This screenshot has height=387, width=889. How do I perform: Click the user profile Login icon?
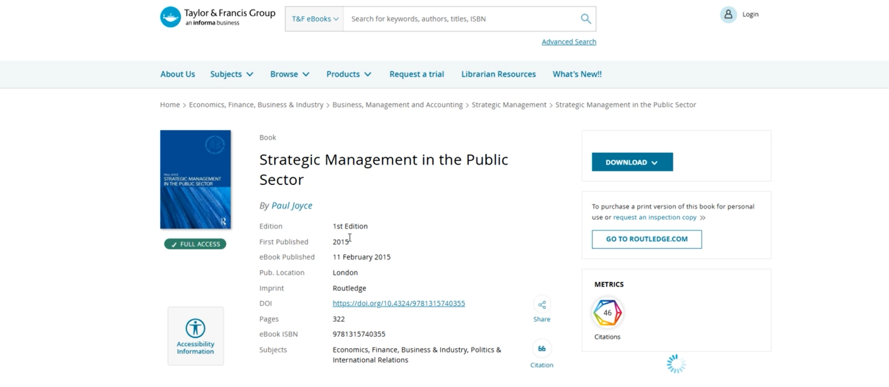tap(728, 14)
